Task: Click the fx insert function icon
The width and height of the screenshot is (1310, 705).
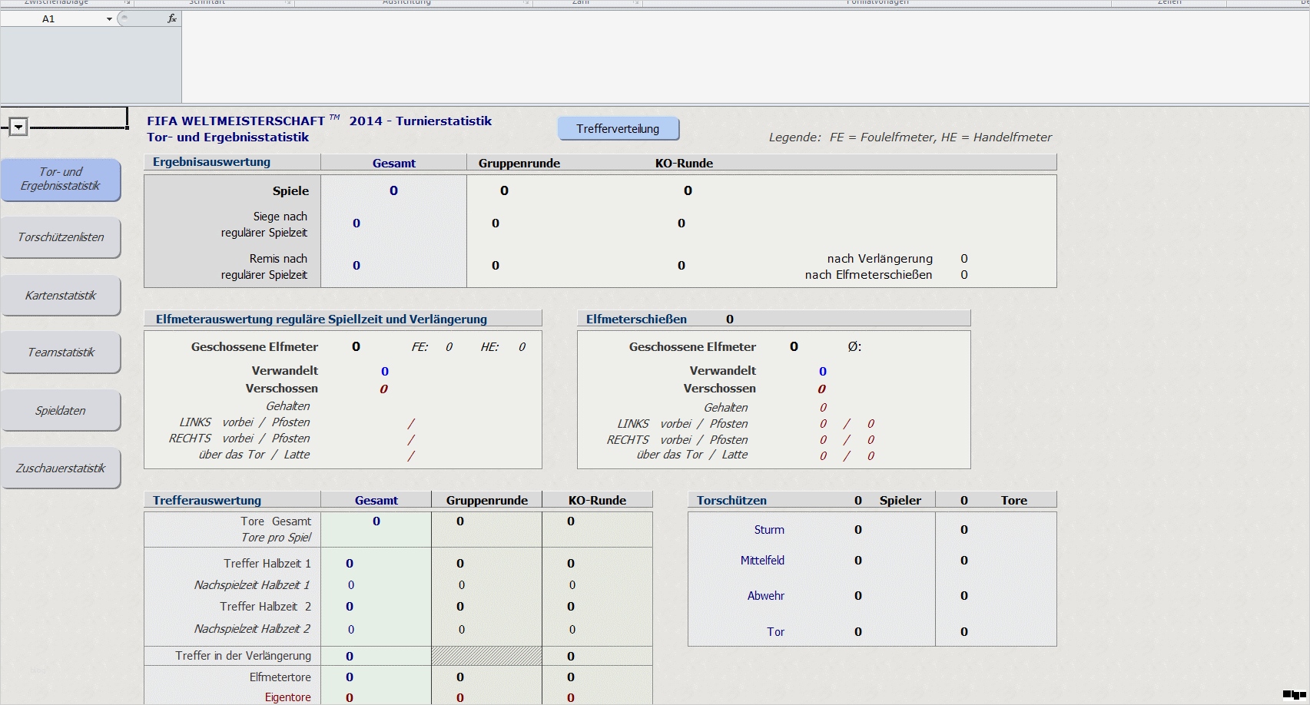Action: point(171,18)
